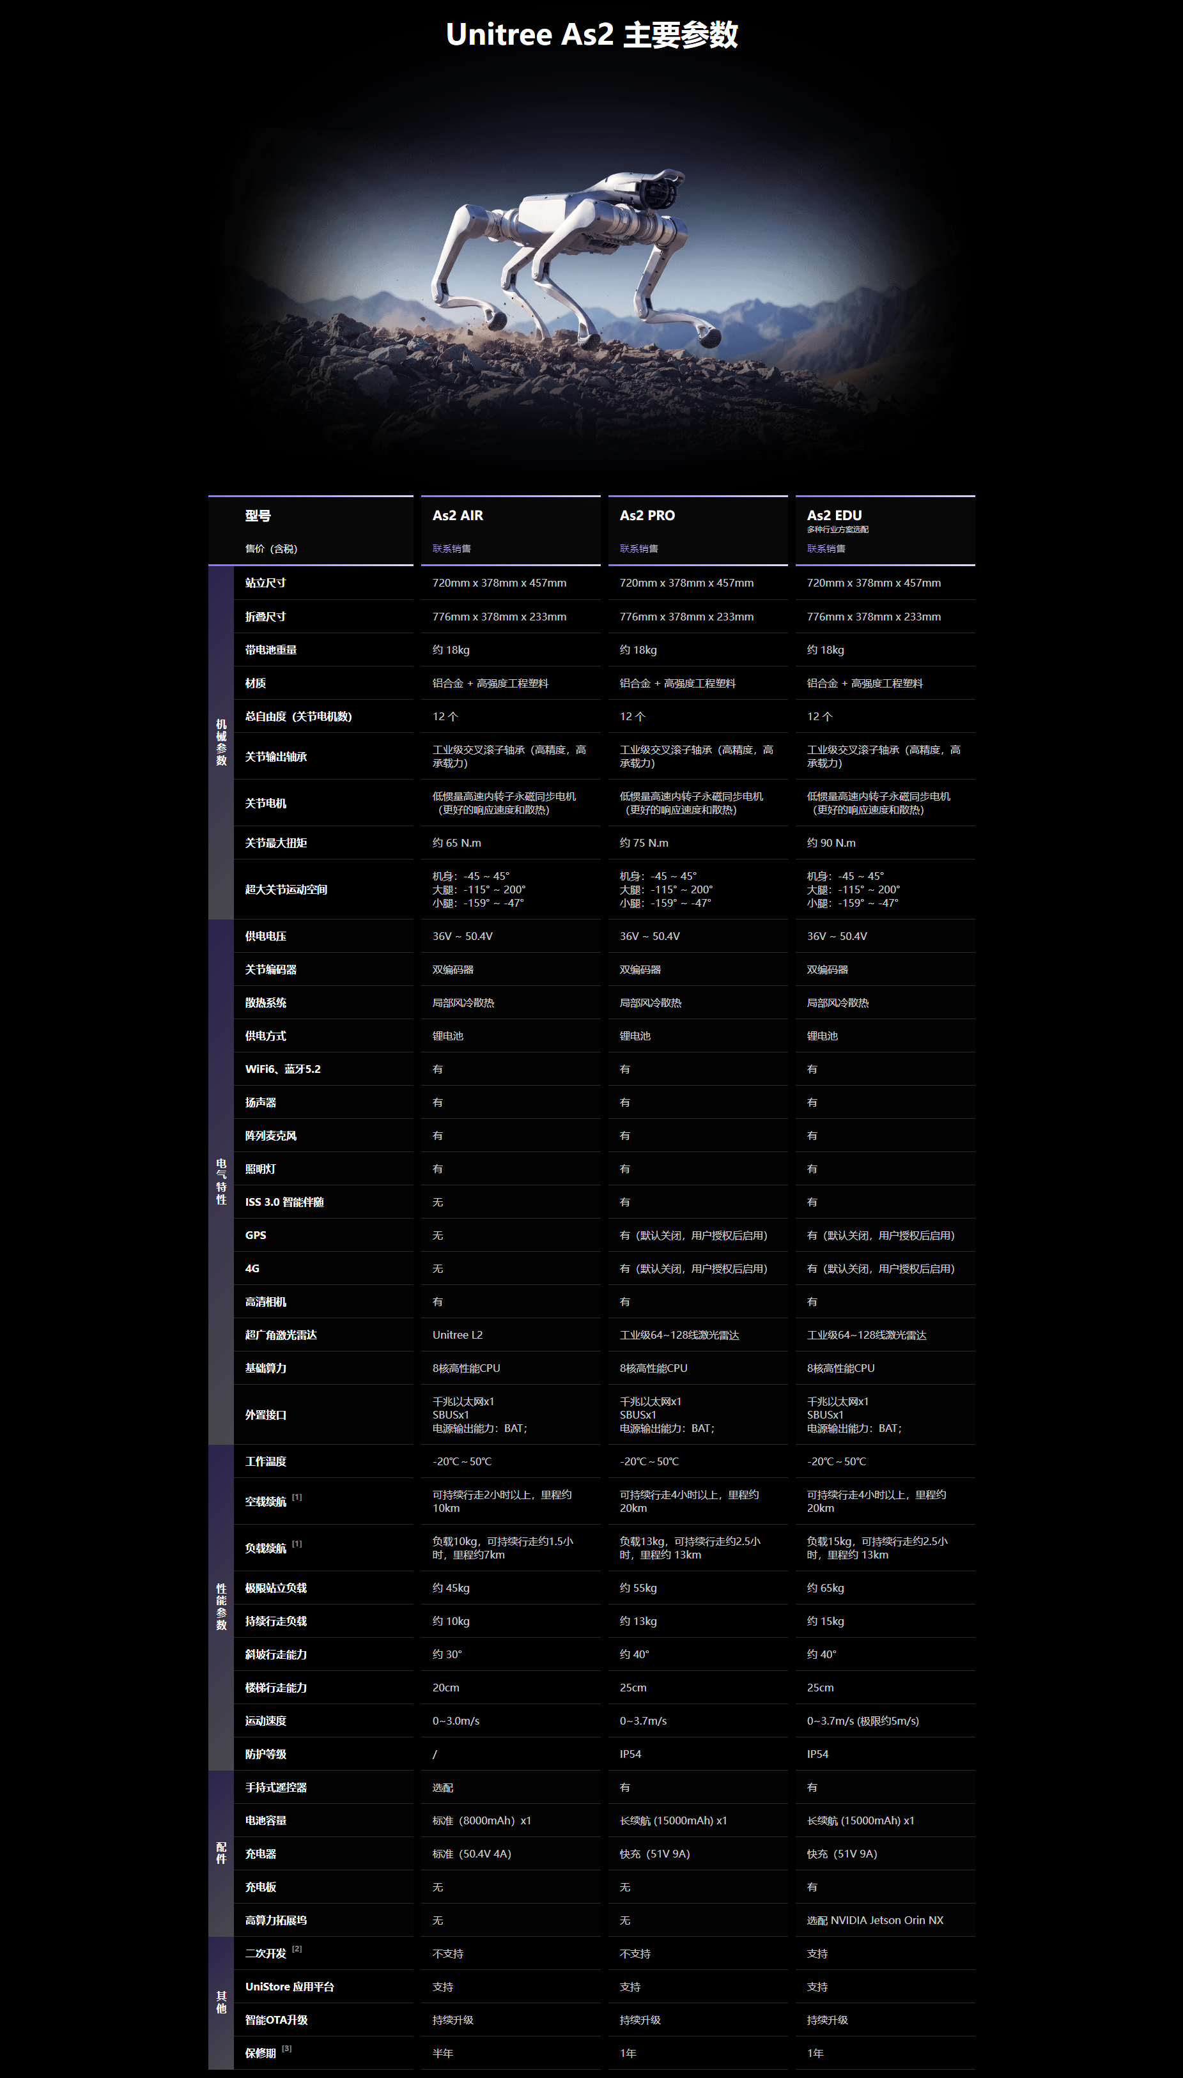Open footnote [3] beside 保修期
This screenshot has height=2078, width=1183.
287,2049
